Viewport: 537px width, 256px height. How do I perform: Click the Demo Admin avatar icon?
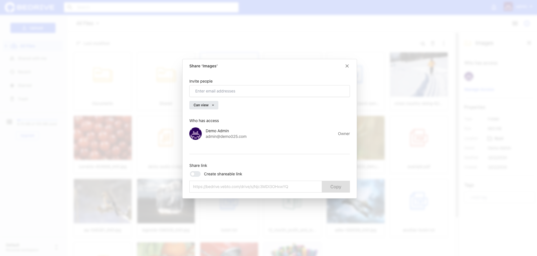(196, 134)
